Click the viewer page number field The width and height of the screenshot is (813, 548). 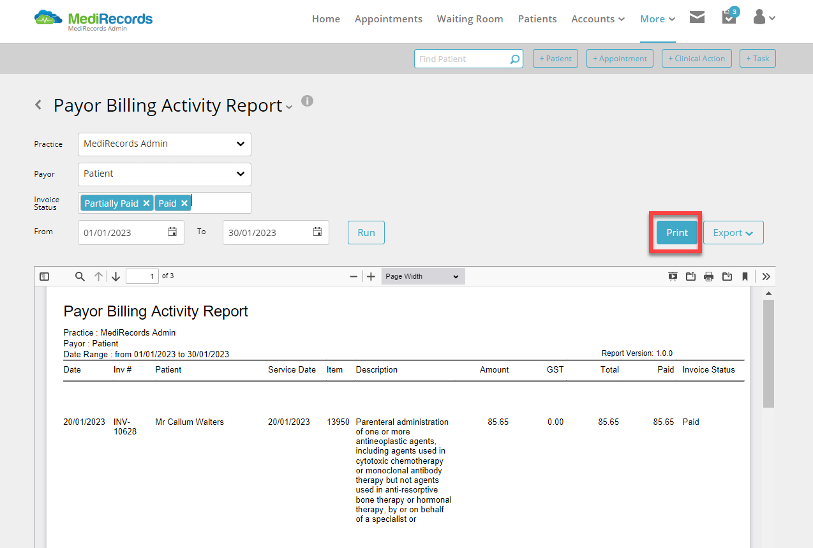tap(142, 276)
